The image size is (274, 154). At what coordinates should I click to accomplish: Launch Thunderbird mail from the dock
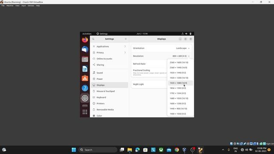click(x=85, y=50)
